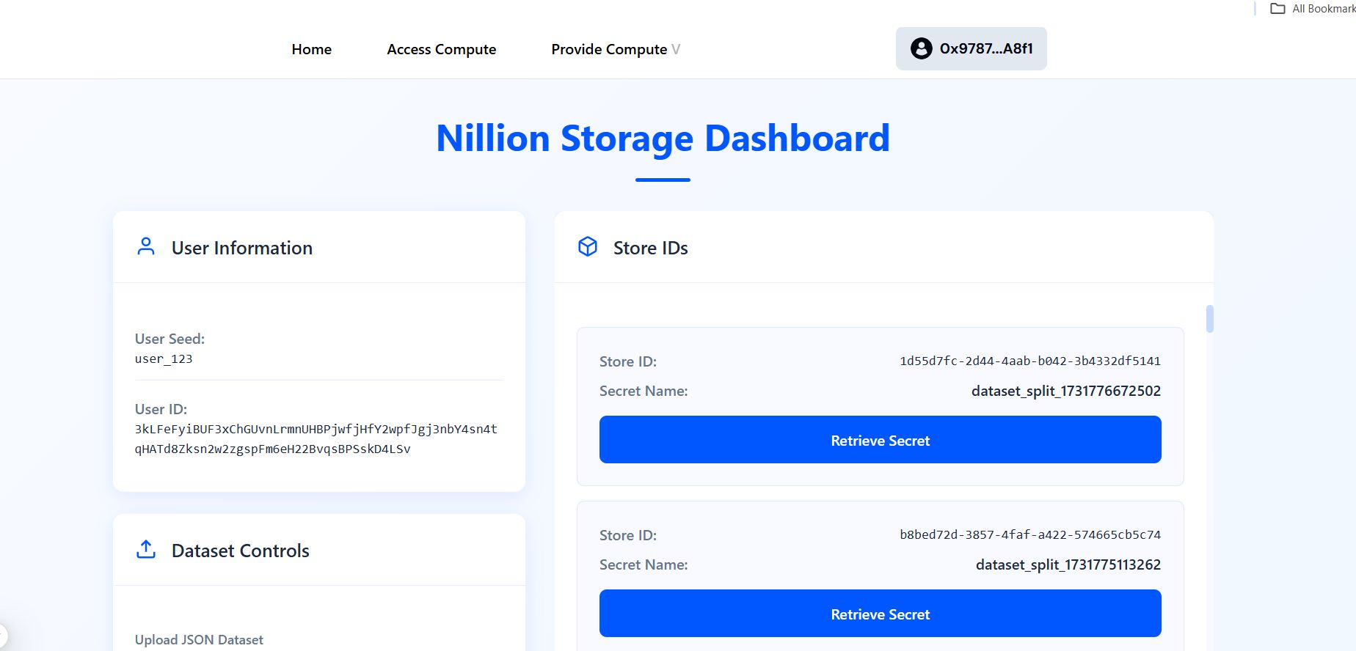This screenshot has width=1356, height=651.
Task: Click the wallet avatar icon
Action: (921, 48)
